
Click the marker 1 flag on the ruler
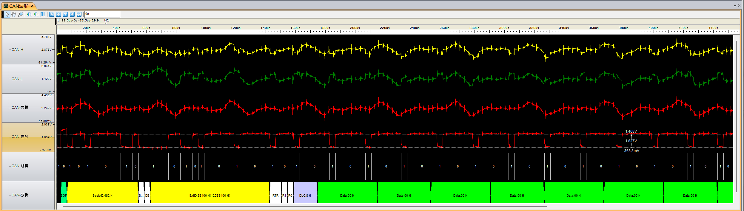tap(58, 21)
